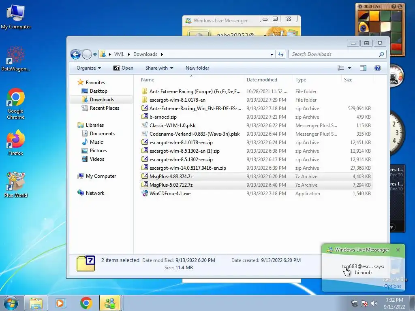Change view using the view icon
Image resolution: width=415 pixels, height=311 pixels.
point(340,68)
